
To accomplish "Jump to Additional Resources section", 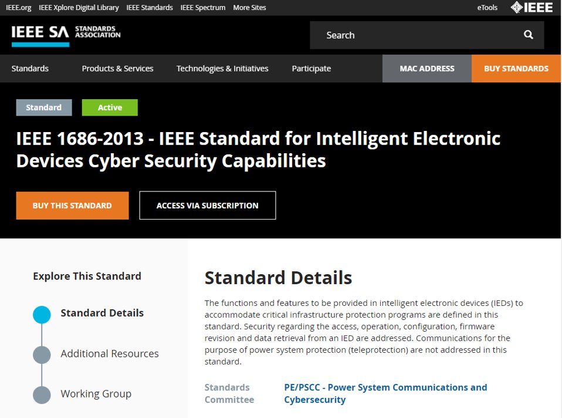I will [110, 354].
